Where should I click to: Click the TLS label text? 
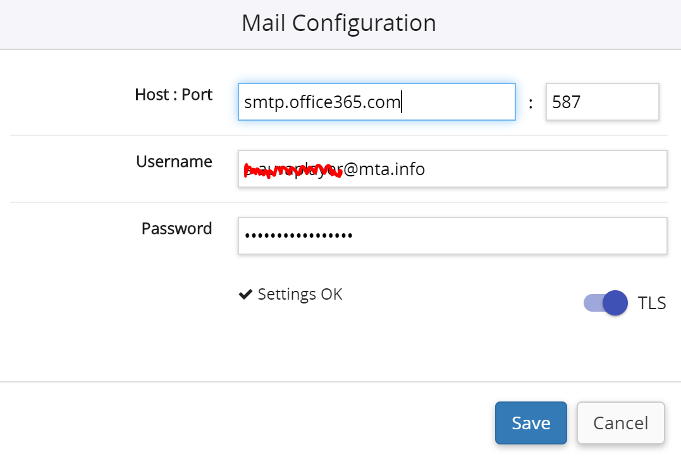click(x=652, y=303)
